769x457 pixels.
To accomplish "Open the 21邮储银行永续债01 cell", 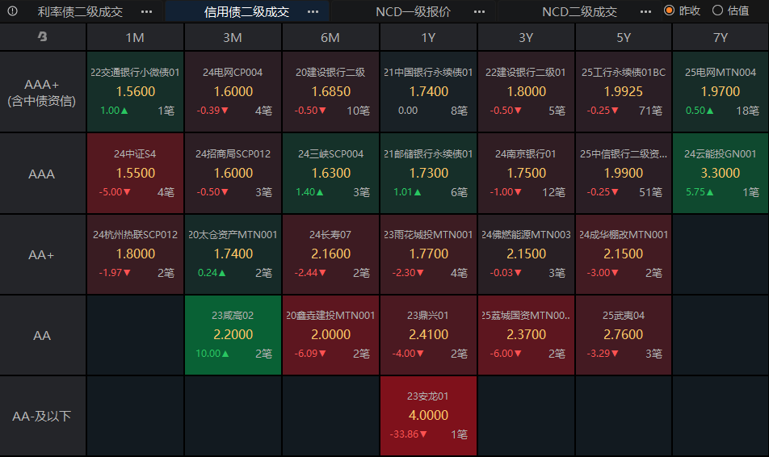I will click(x=428, y=173).
